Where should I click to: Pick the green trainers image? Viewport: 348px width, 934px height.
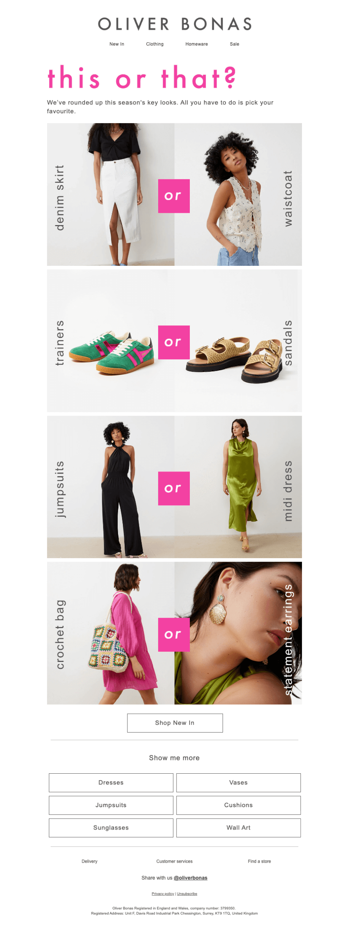(x=110, y=341)
